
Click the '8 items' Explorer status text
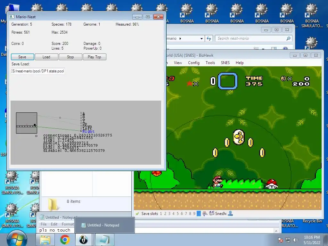point(74,201)
